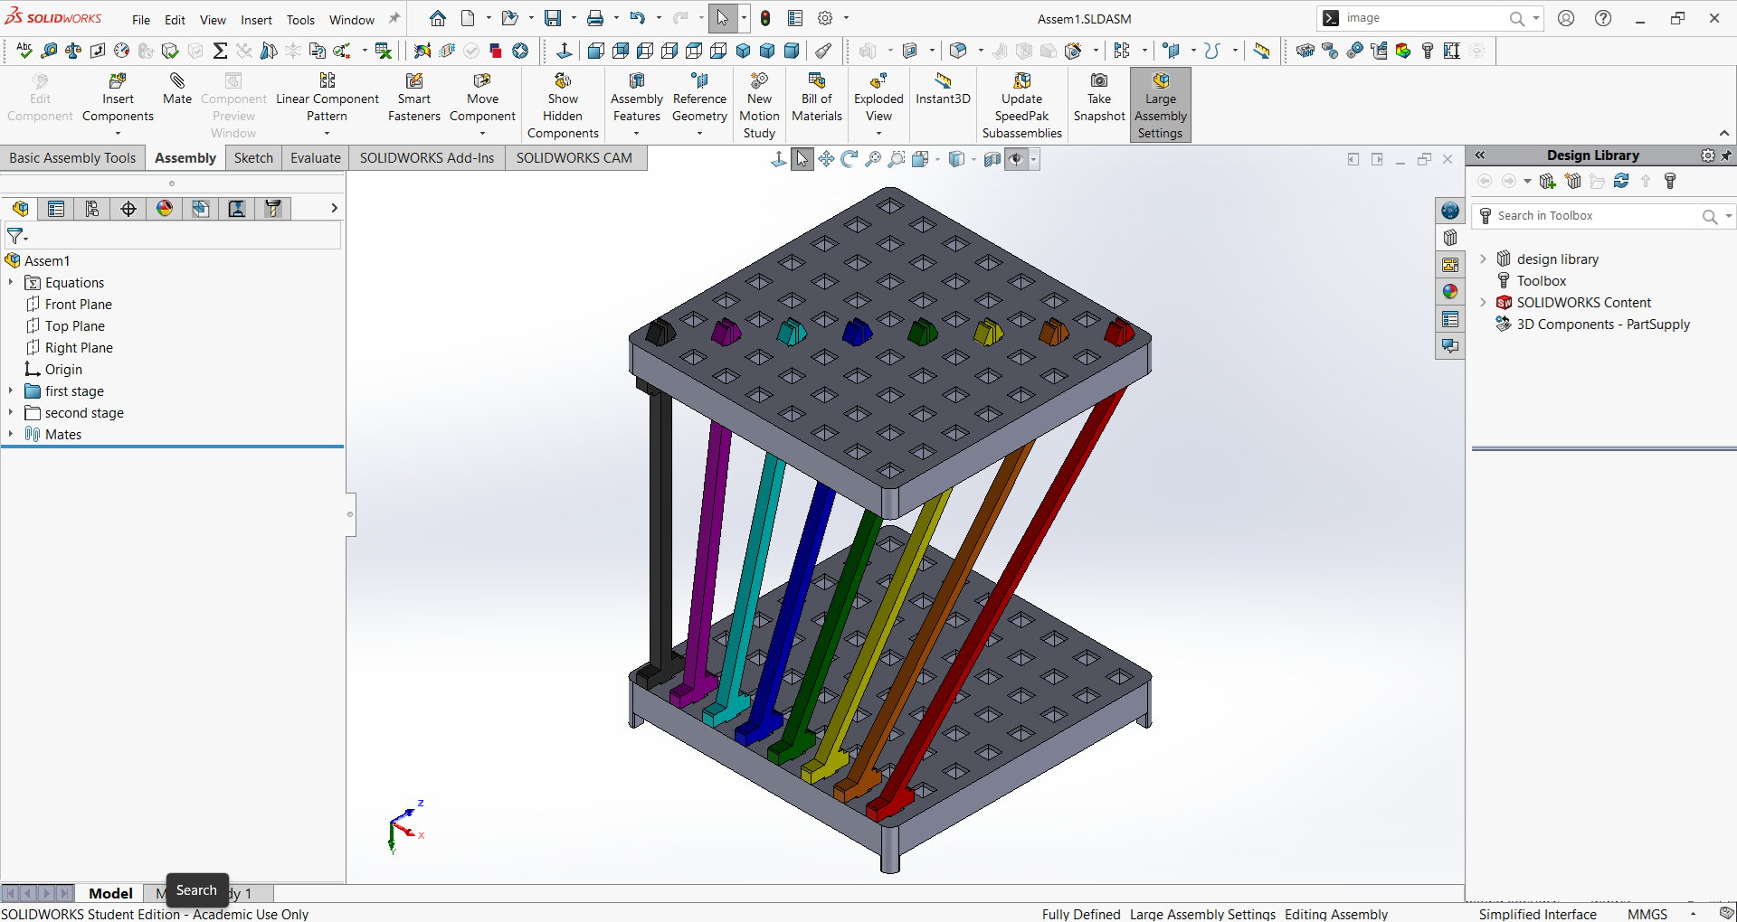Start a New Motion Study
Image resolution: width=1737 pixels, height=922 pixels.
pyautogui.click(x=759, y=82)
